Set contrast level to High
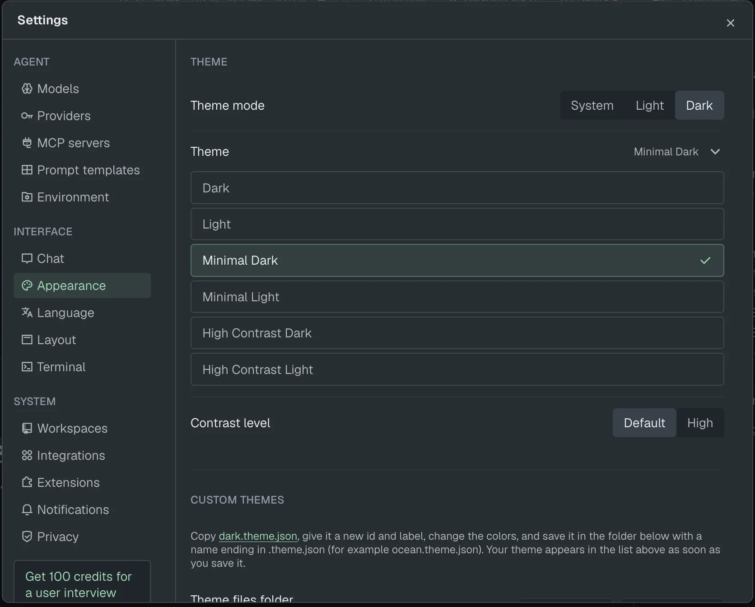Viewport: 755px width, 607px height. [700, 423]
